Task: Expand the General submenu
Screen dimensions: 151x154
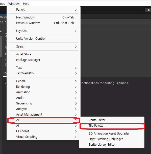Action: coord(43,81)
